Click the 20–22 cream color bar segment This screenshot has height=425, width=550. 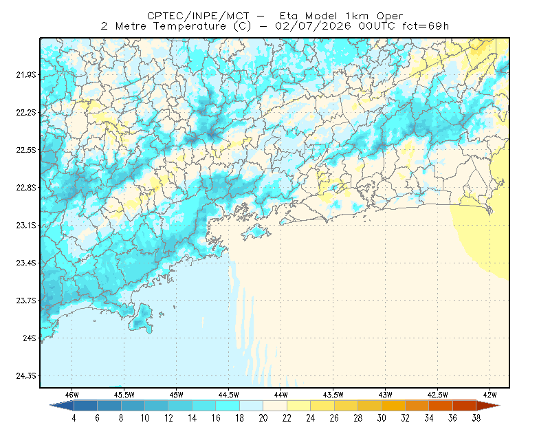point(275,406)
